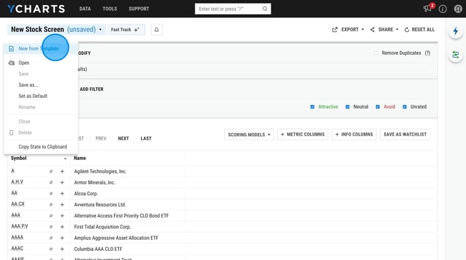This screenshot has height=260, width=466.
Task: Click RESET ALL button
Action: 419,29
